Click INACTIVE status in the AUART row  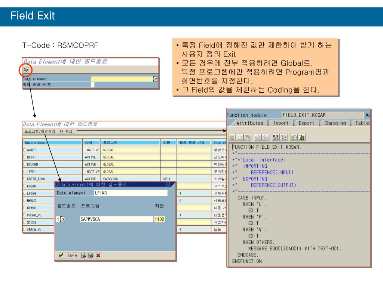(92, 150)
